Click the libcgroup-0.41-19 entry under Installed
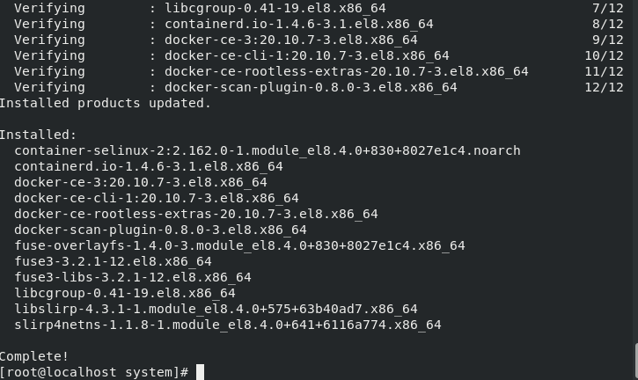638x380 pixels. tap(125, 293)
